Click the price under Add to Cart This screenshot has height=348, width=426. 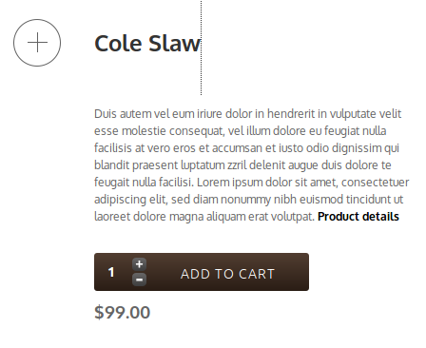pyautogui.click(x=123, y=312)
